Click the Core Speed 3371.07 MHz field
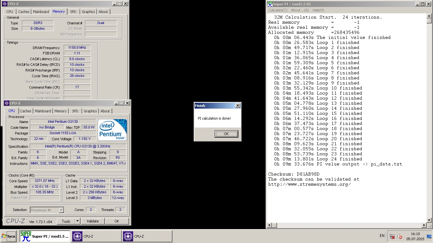The image size is (433, 243). point(45,181)
